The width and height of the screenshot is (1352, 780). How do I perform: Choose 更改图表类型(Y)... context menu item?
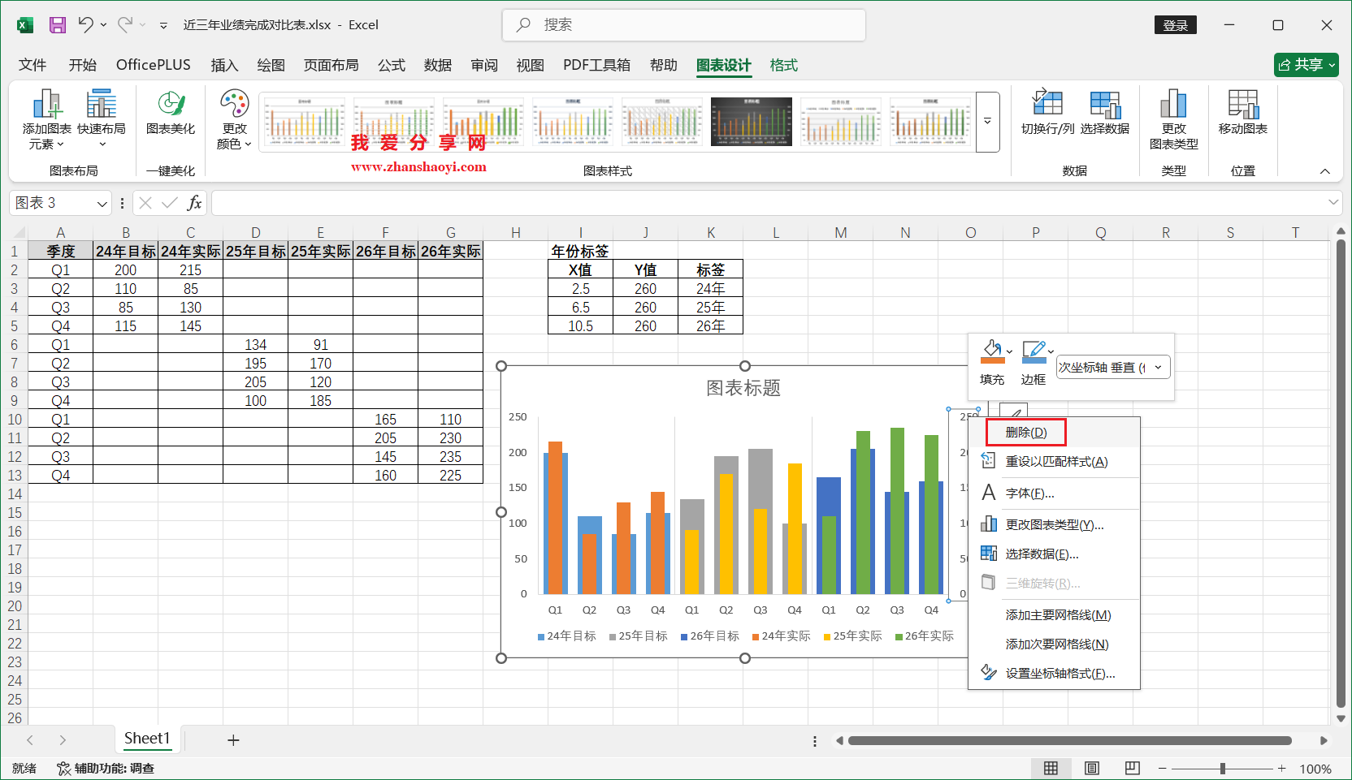pyautogui.click(x=1054, y=525)
